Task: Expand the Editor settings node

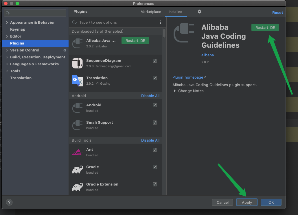Action: point(7,36)
